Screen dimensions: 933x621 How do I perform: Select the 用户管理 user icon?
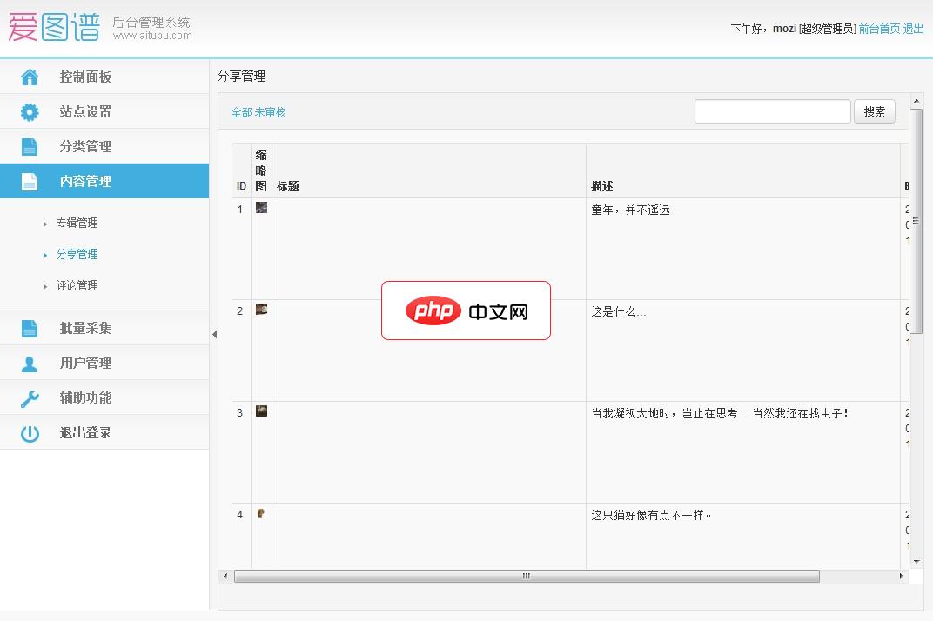29,363
